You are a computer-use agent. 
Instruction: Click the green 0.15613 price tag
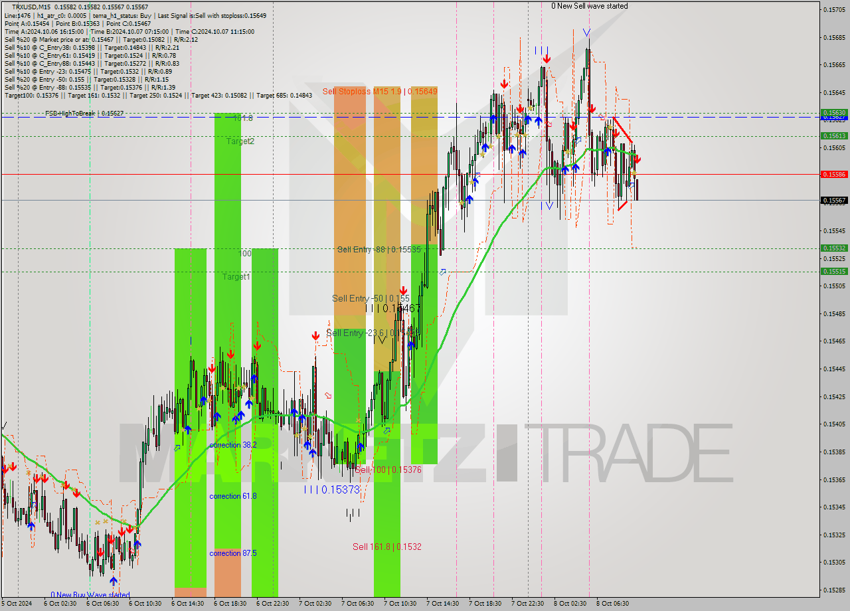[x=834, y=135]
